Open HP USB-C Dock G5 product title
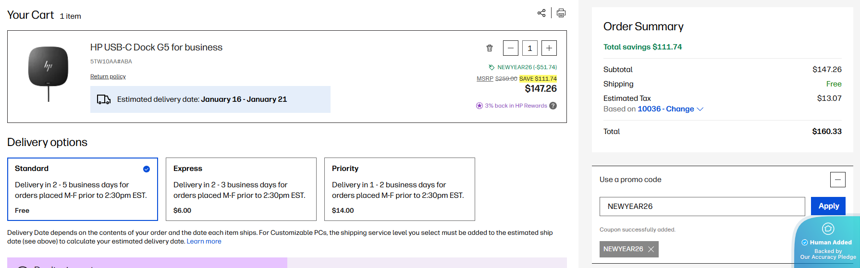 [156, 47]
